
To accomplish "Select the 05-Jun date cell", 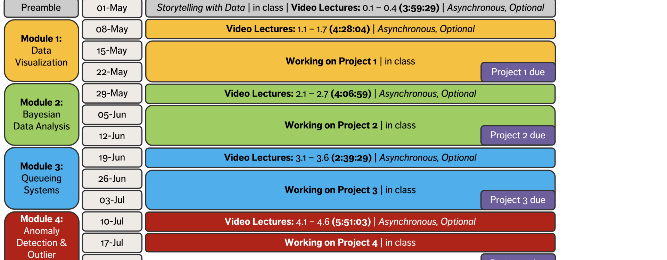I will (112, 115).
